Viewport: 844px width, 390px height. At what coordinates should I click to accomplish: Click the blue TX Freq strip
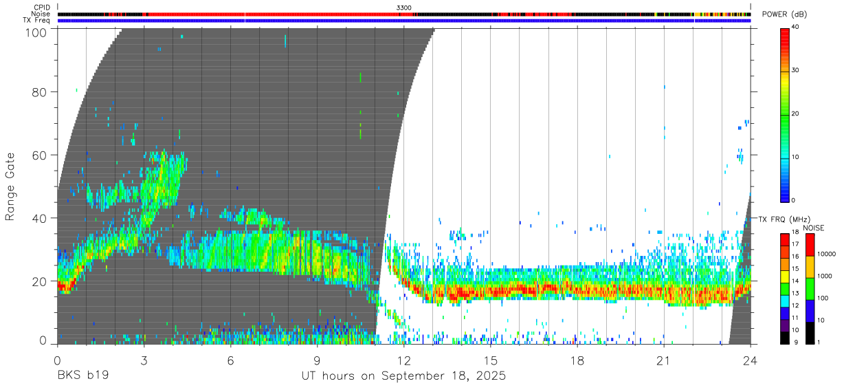point(404,21)
